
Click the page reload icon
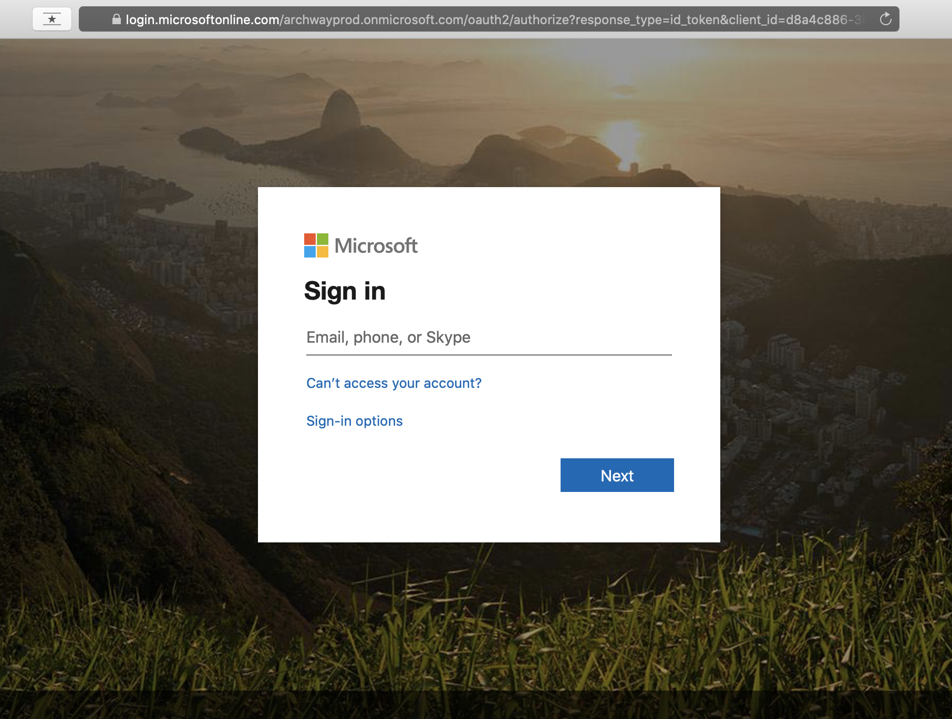(886, 19)
